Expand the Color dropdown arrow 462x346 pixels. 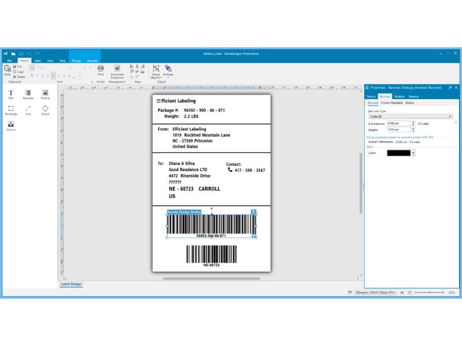click(413, 153)
